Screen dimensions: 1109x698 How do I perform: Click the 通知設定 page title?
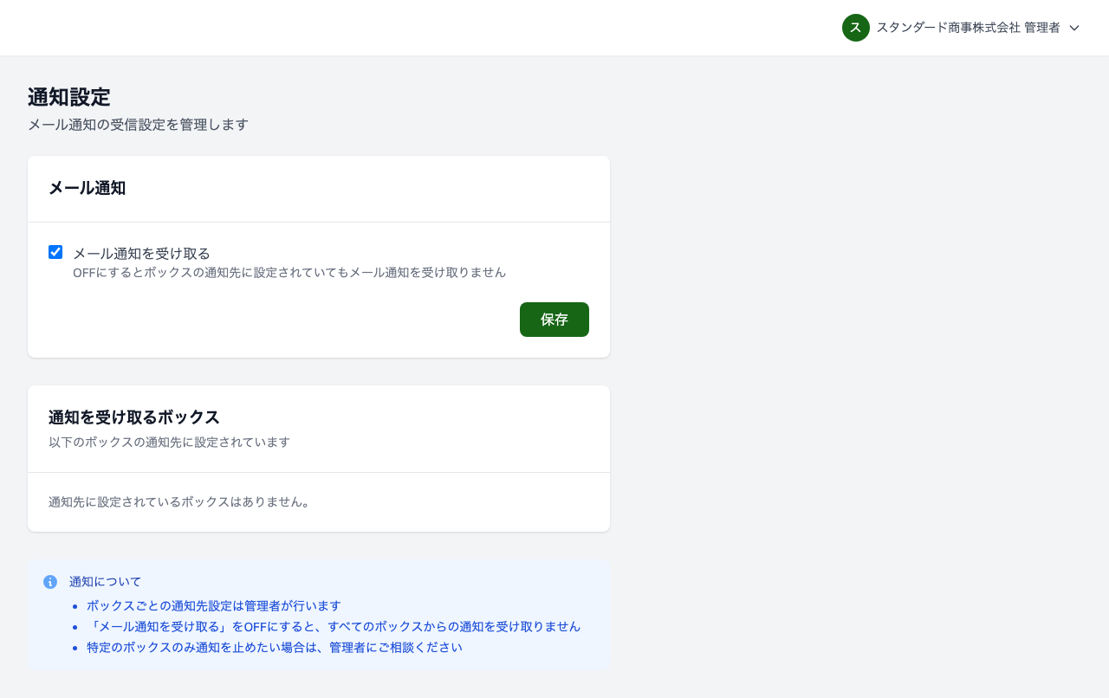pyautogui.click(x=68, y=97)
